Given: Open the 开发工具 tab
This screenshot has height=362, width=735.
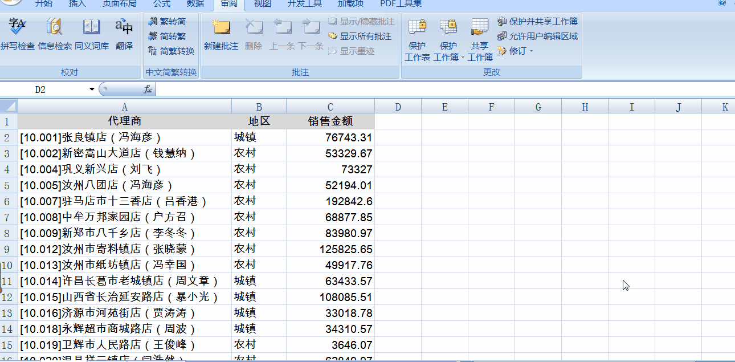Looking at the screenshot, I should coord(304,3).
